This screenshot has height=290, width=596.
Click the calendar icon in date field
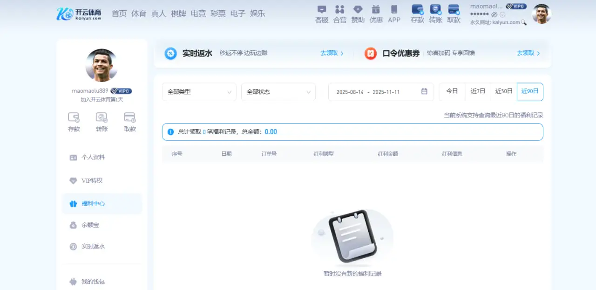point(424,91)
